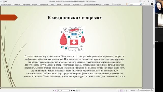Expand touch mode dropdown arrow

(x=5, y=2)
